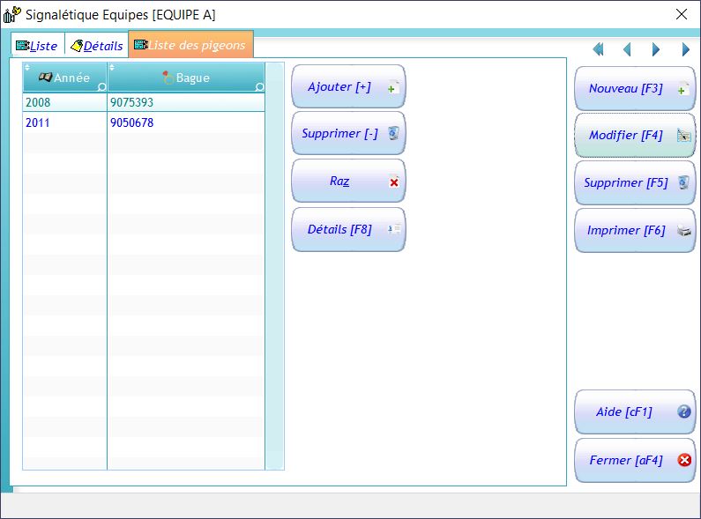
Task: Click Nouveau [F3] button
Action: [635, 88]
